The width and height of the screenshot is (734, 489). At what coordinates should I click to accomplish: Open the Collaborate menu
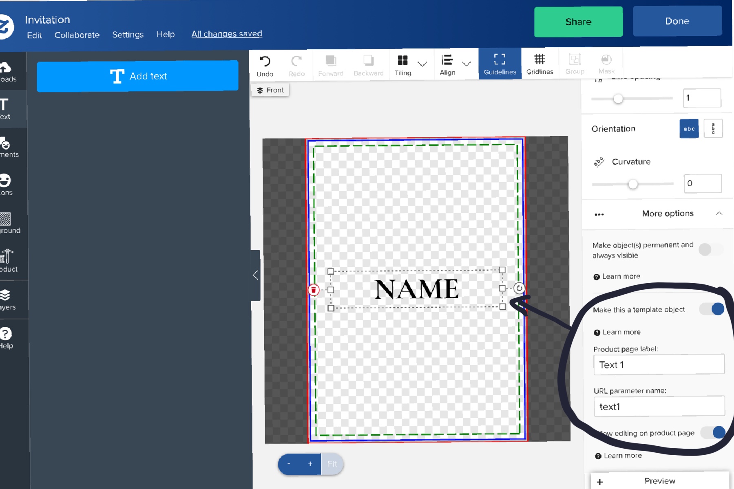(77, 35)
